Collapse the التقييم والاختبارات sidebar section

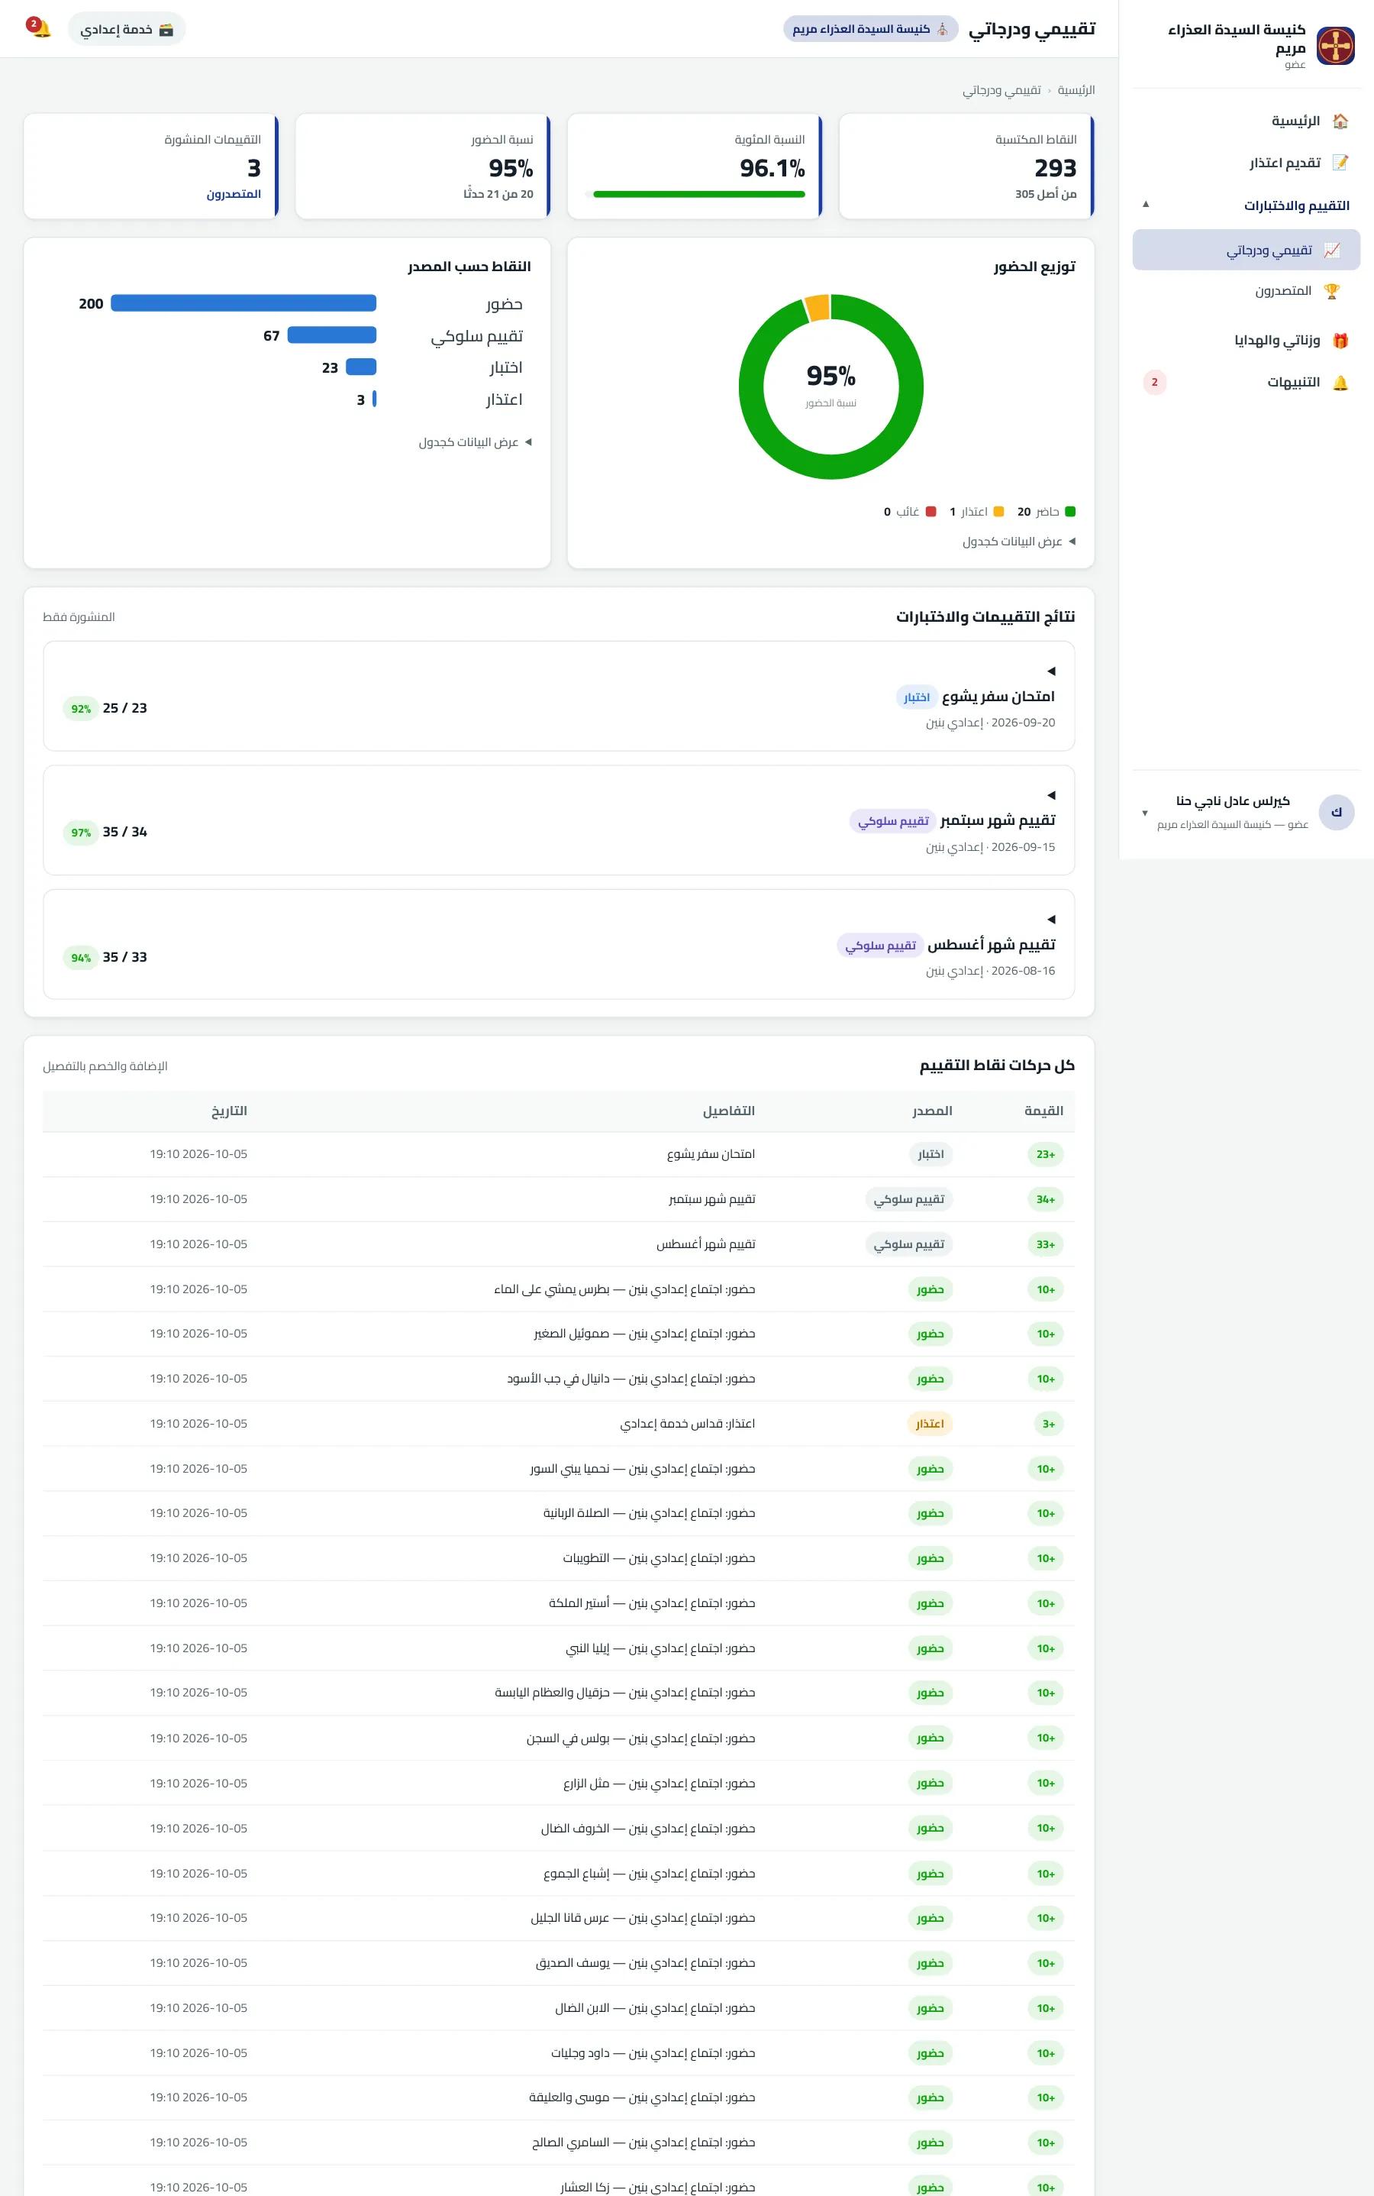pos(1246,205)
